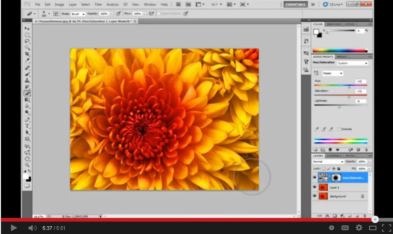Toggle visibility of Layer 1
Image resolution: width=393 pixels, height=234 pixels.
pyautogui.click(x=315, y=188)
